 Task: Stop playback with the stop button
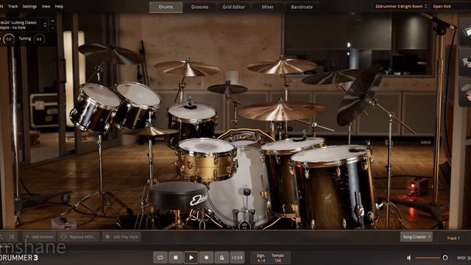coord(176,258)
